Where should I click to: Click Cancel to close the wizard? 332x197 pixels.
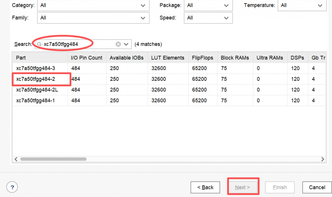tap(317, 187)
